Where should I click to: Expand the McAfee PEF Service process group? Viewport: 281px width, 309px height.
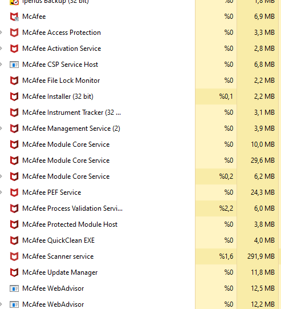(x=1, y=192)
